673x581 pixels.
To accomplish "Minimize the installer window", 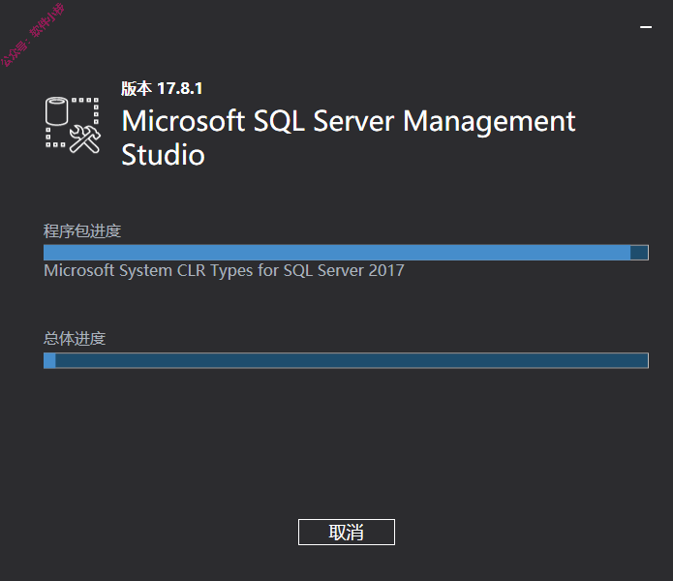I will 646,27.
